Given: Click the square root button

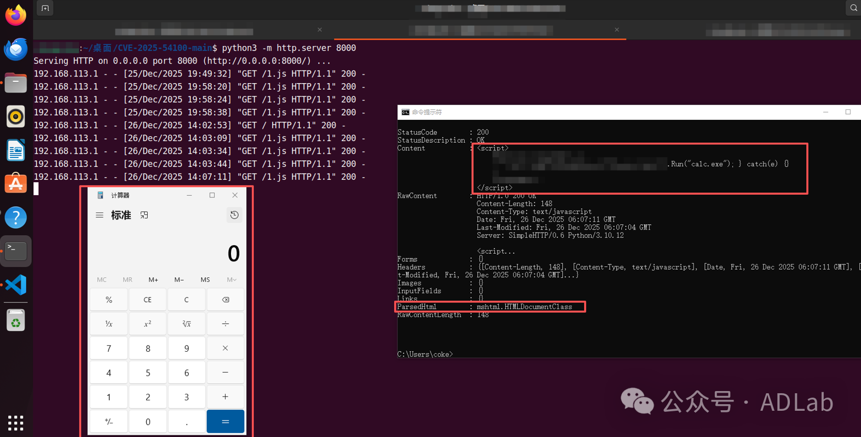Looking at the screenshot, I should tap(187, 324).
